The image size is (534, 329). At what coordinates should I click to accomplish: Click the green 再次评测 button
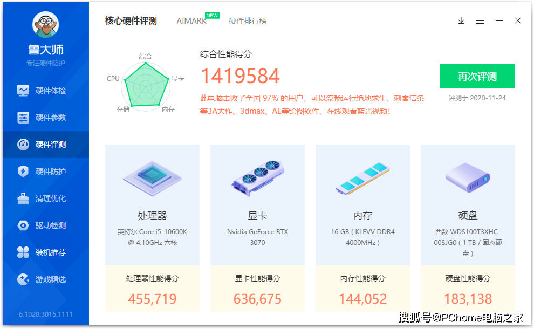[477, 76]
